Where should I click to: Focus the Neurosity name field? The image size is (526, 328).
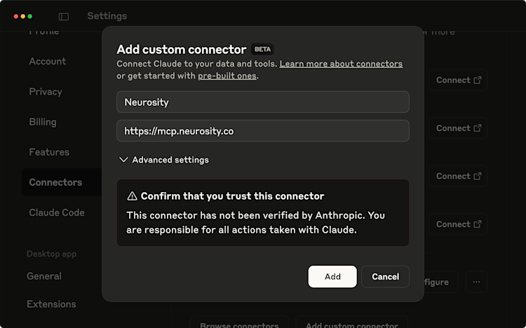(x=263, y=102)
